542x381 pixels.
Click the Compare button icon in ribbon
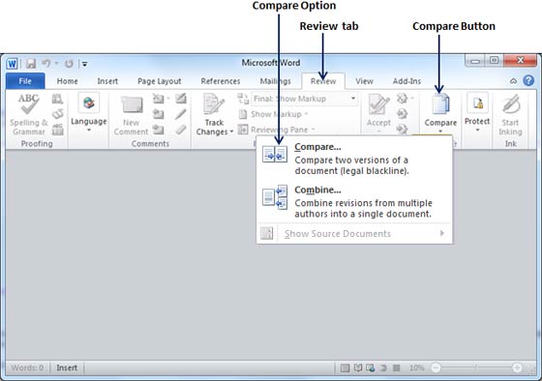pos(440,104)
